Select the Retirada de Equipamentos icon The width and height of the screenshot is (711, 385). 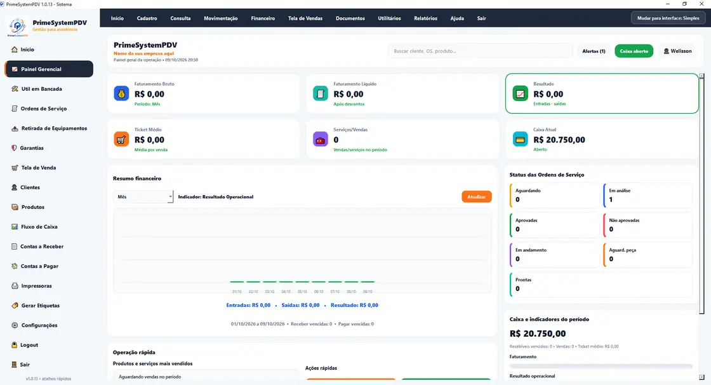(x=15, y=128)
